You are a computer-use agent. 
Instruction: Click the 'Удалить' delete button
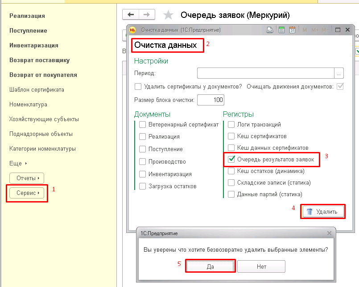point(323,211)
